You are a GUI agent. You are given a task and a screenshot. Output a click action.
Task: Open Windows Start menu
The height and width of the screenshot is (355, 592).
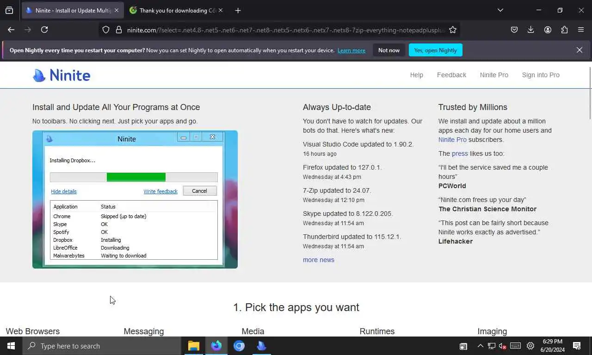(x=11, y=346)
